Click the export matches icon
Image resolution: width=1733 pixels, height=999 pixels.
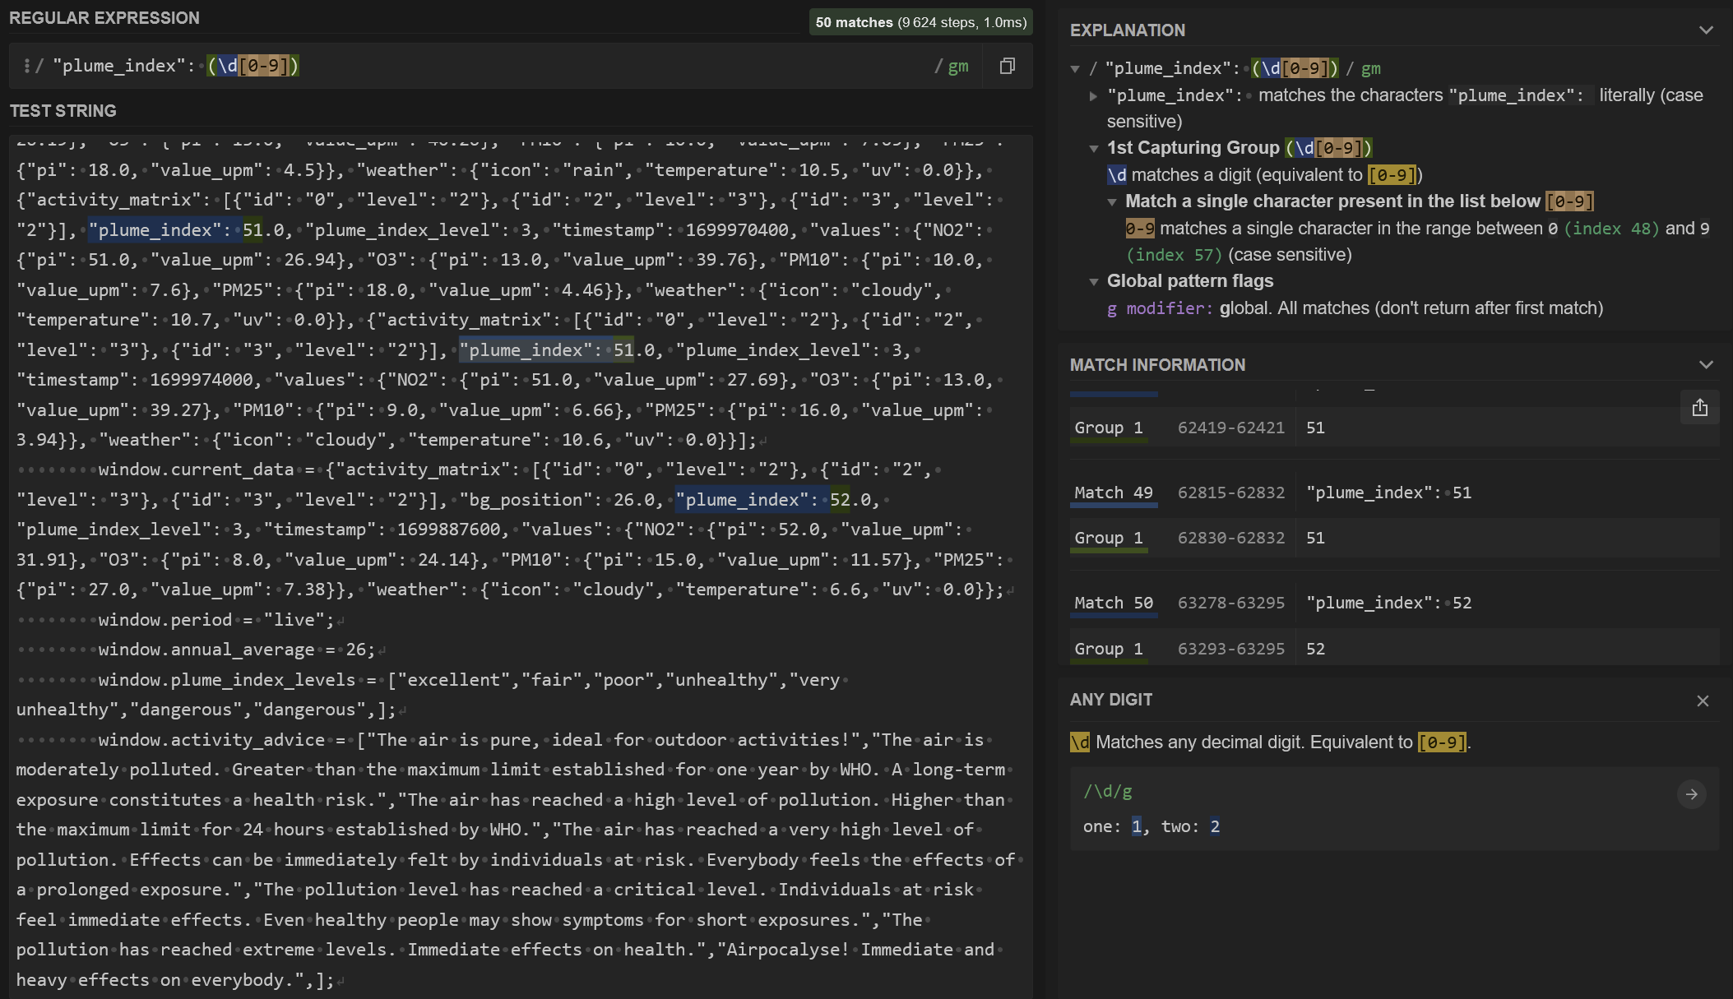click(x=1699, y=408)
